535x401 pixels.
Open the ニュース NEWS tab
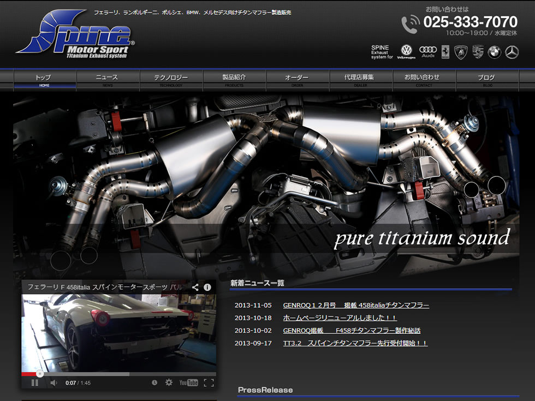(x=108, y=81)
